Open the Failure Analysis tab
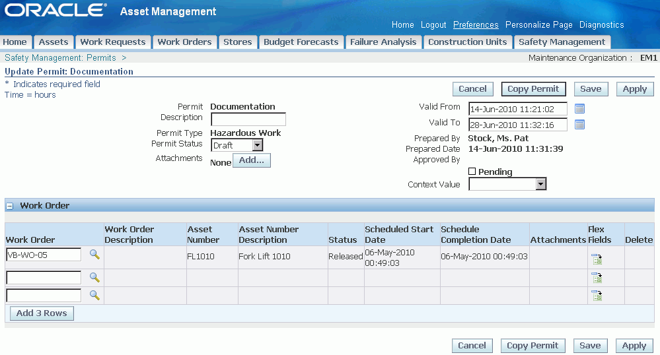This screenshot has width=660, height=355. [x=383, y=42]
